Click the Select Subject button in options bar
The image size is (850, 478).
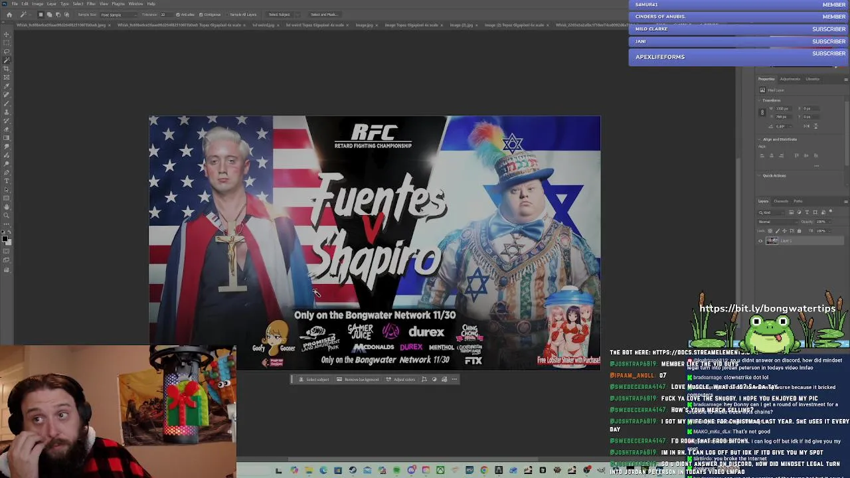coord(279,14)
